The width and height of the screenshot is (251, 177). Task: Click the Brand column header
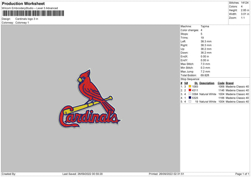[230, 83]
